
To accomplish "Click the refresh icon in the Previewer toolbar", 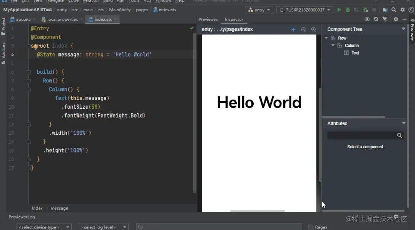I will (x=376, y=19).
